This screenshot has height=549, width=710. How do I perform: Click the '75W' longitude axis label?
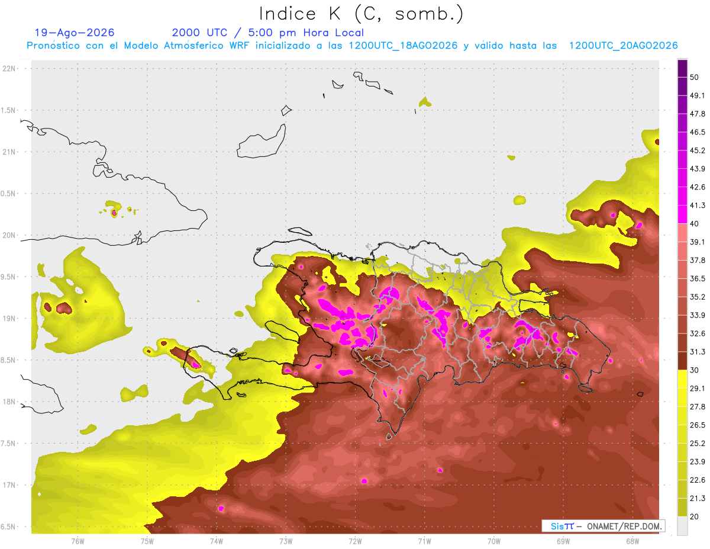coord(147,541)
